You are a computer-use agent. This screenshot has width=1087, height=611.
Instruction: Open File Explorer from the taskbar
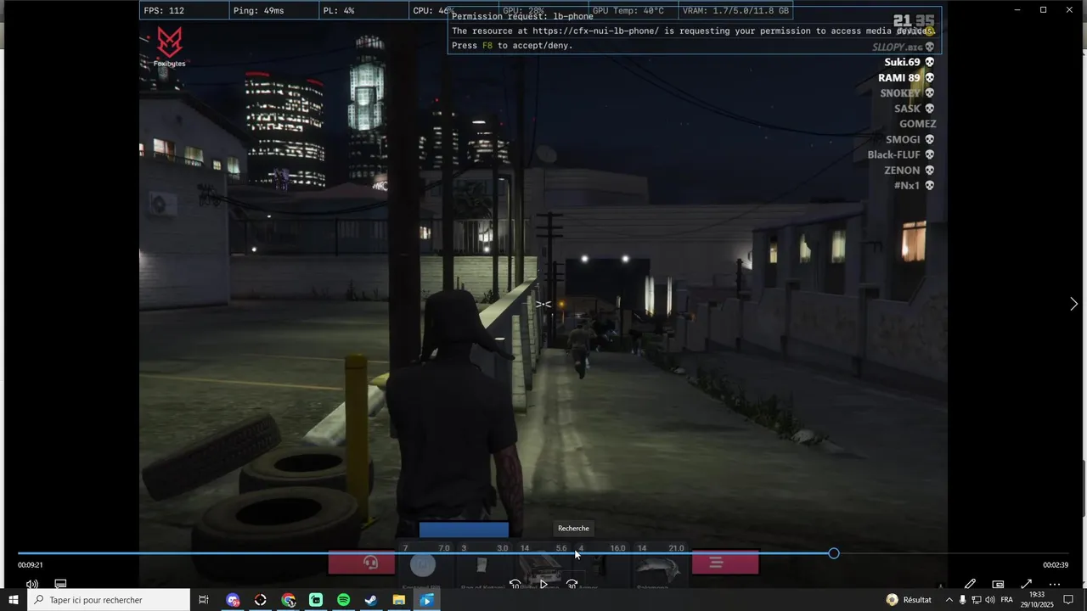(399, 600)
